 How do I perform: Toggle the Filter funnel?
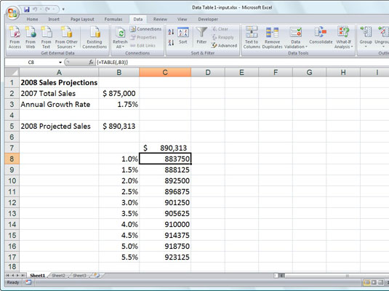pos(201,36)
